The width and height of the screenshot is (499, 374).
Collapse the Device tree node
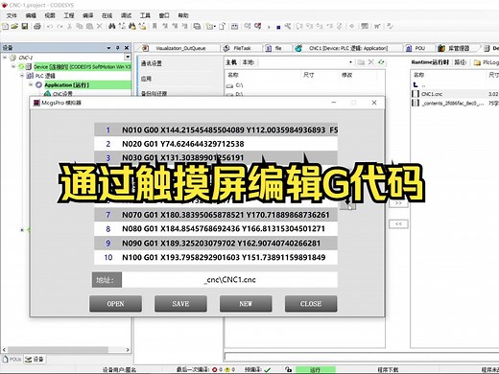13,66
